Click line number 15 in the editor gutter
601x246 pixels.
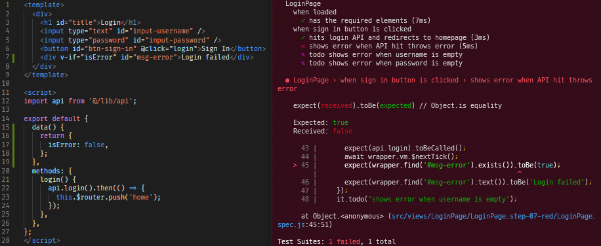coord(6,127)
